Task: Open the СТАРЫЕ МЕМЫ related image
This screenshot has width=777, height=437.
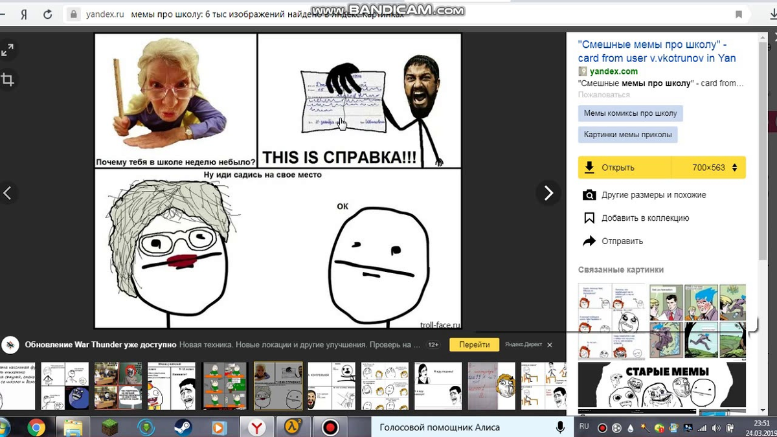Action: click(x=662, y=387)
